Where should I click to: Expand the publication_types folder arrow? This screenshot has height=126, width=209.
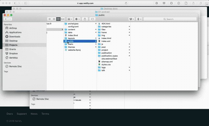(129, 56)
